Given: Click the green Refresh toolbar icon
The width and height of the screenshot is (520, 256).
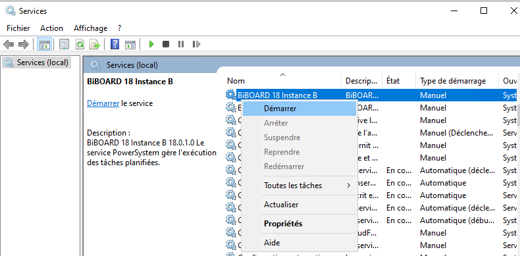Looking at the screenshot, I should coord(80,44).
